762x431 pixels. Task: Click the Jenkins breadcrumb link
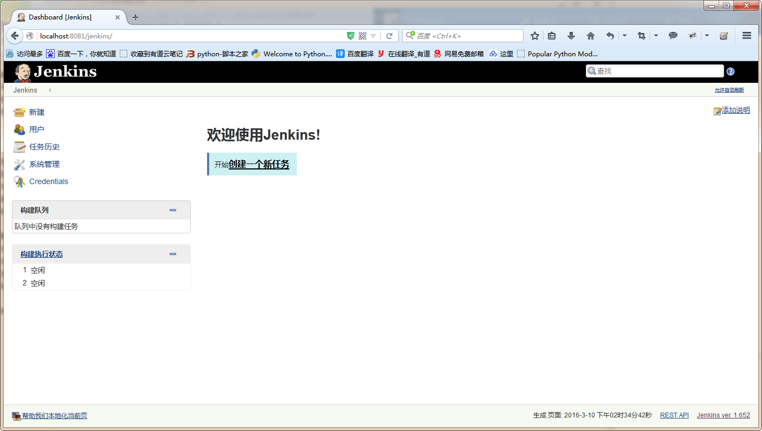[25, 90]
